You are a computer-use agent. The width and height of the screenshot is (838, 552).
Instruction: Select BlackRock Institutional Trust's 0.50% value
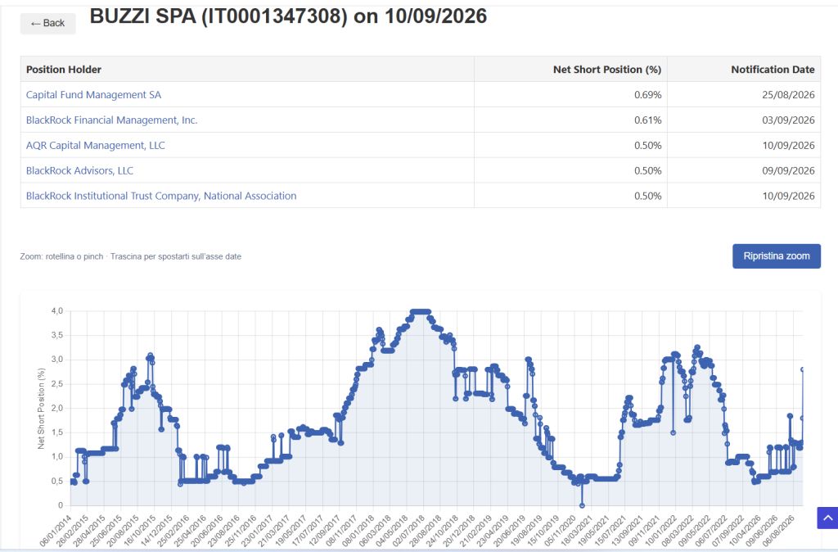click(648, 196)
